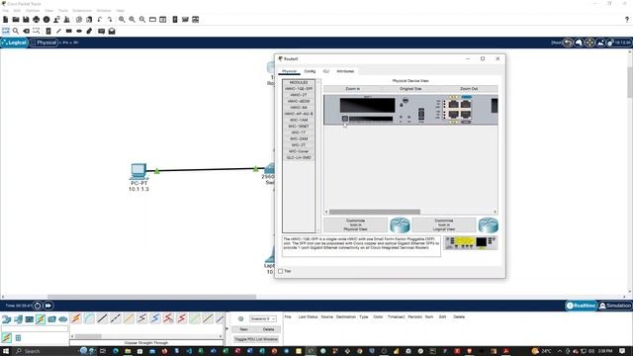Click the Fast Forward Time button

48,306
